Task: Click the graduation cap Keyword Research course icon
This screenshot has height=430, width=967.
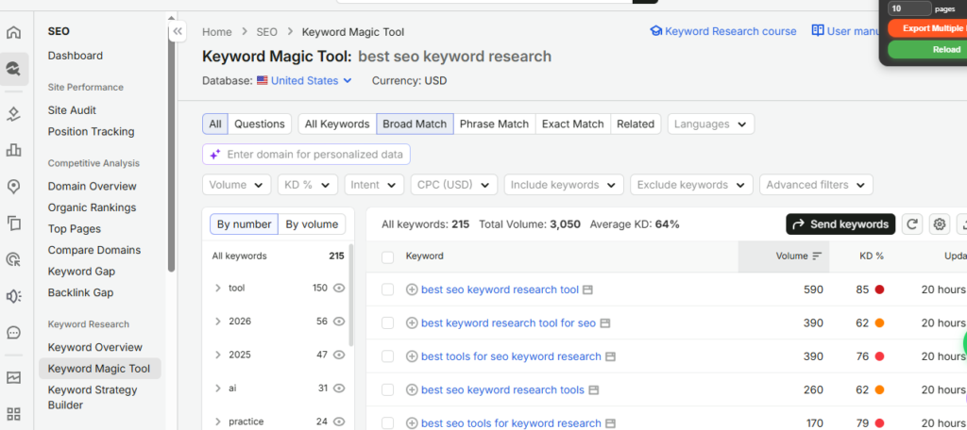Action: 656,31
